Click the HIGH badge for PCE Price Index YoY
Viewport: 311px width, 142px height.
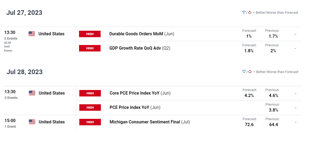pyautogui.click(x=90, y=108)
